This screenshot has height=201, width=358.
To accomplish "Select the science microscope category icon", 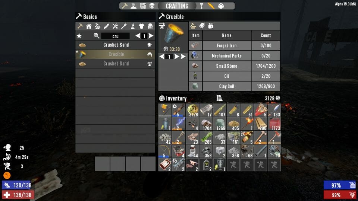I will click(x=133, y=26).
